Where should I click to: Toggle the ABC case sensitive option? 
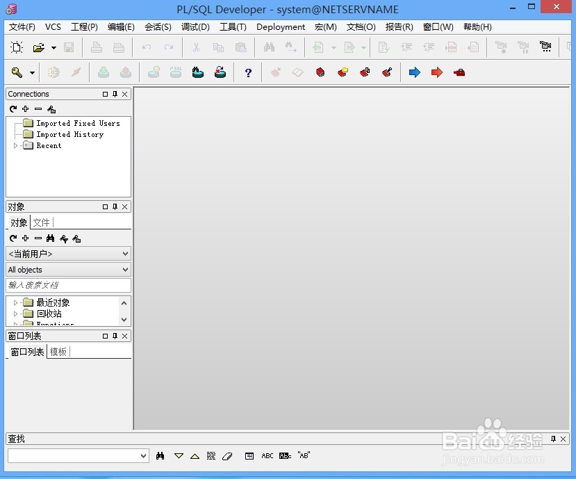click(268, 456)
